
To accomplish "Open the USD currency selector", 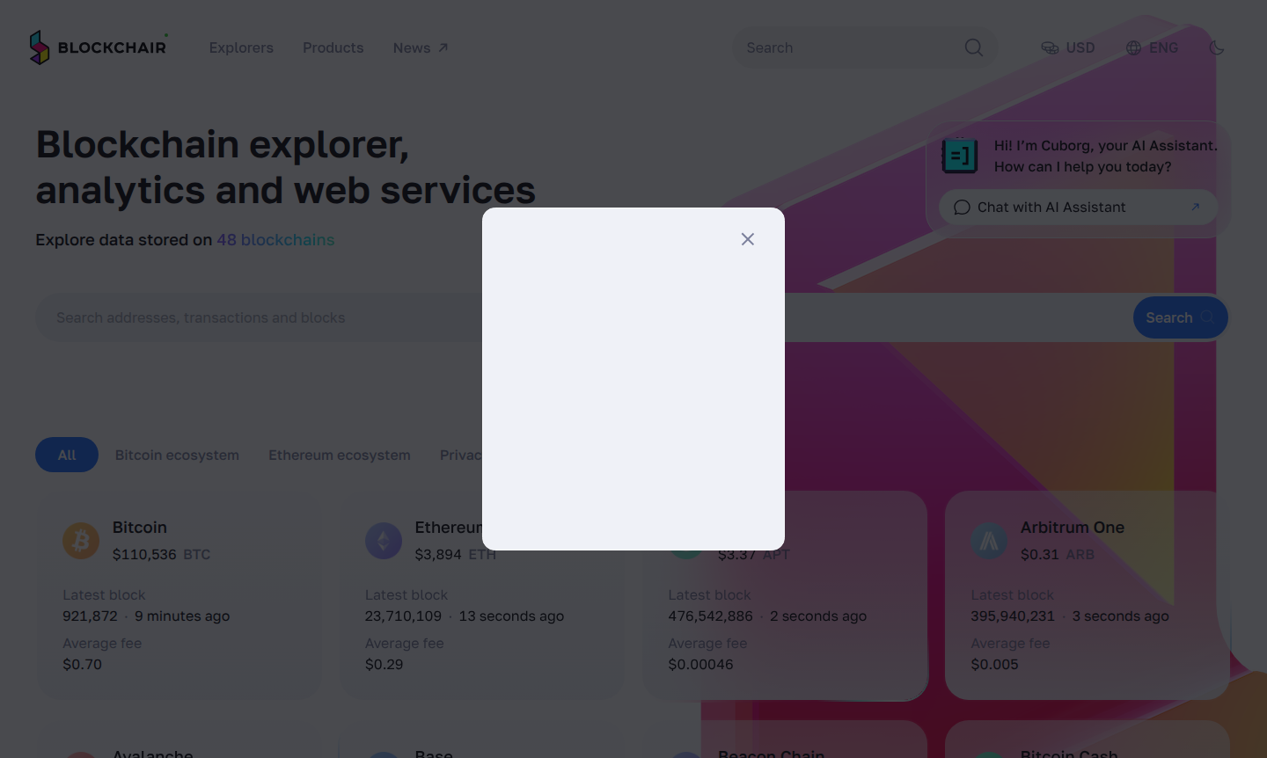I will pyautogui.click(x=1068, y=47).
